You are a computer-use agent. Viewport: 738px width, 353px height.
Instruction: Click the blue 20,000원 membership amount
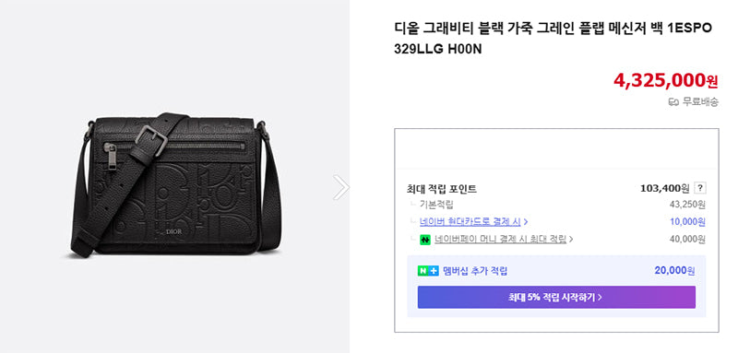click(x=674, y=271)
